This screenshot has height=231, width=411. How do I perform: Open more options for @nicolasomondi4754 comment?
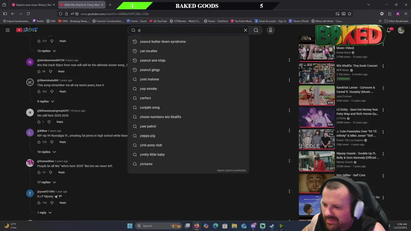coord(289,60)
